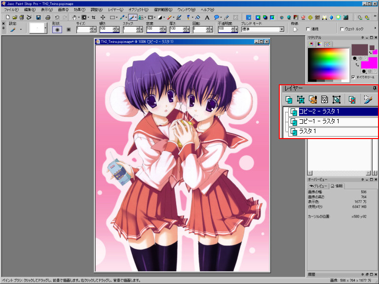Select the round brush shape button

(57, 30)
